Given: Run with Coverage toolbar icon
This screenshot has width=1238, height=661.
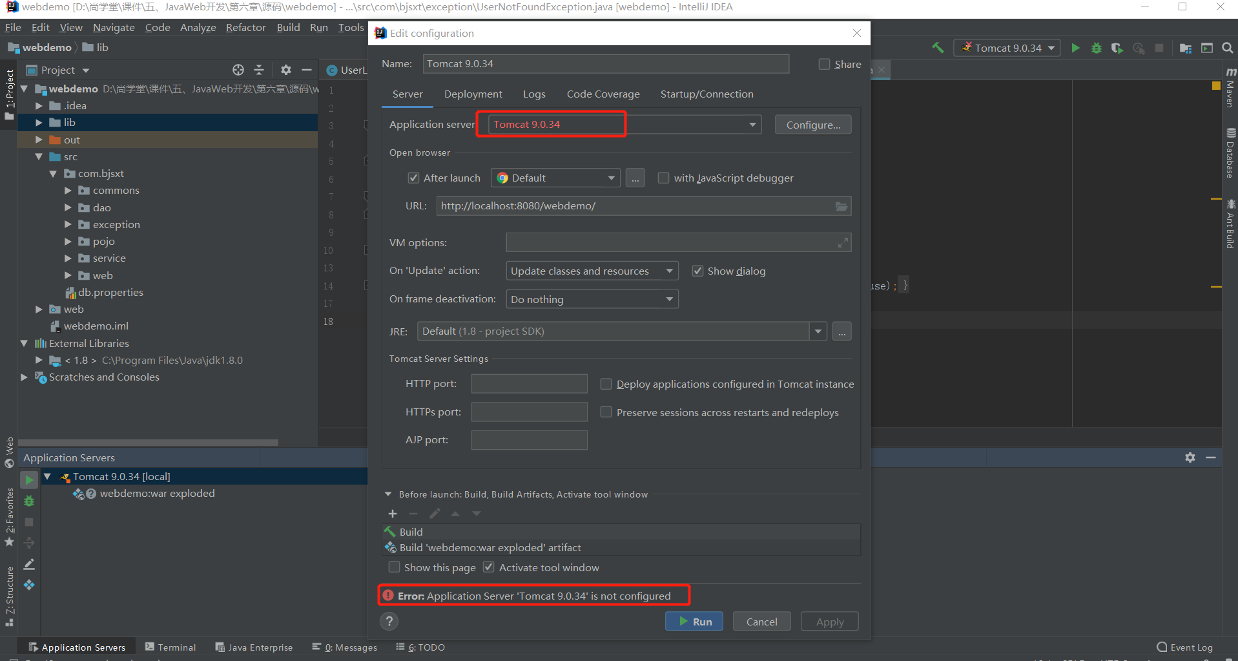Looking at the screenshot, I should coord(1117,48).
